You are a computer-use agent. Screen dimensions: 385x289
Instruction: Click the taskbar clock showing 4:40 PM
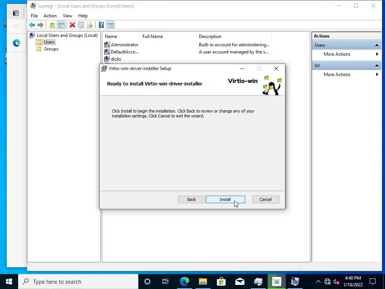tap(353, 281)
